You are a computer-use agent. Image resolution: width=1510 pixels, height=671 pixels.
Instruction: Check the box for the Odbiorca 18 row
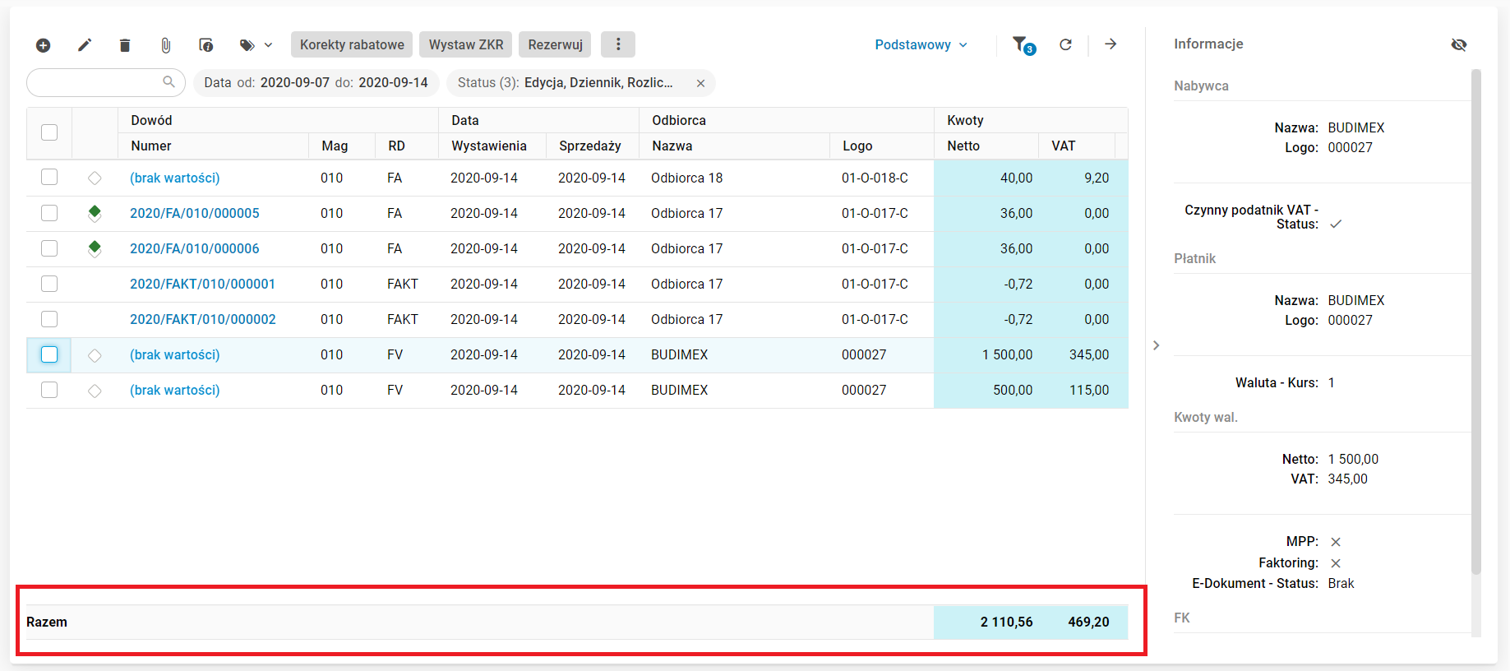49,178
